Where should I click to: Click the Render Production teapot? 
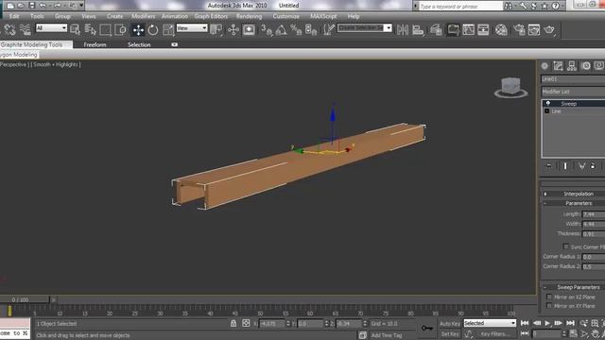549,29
